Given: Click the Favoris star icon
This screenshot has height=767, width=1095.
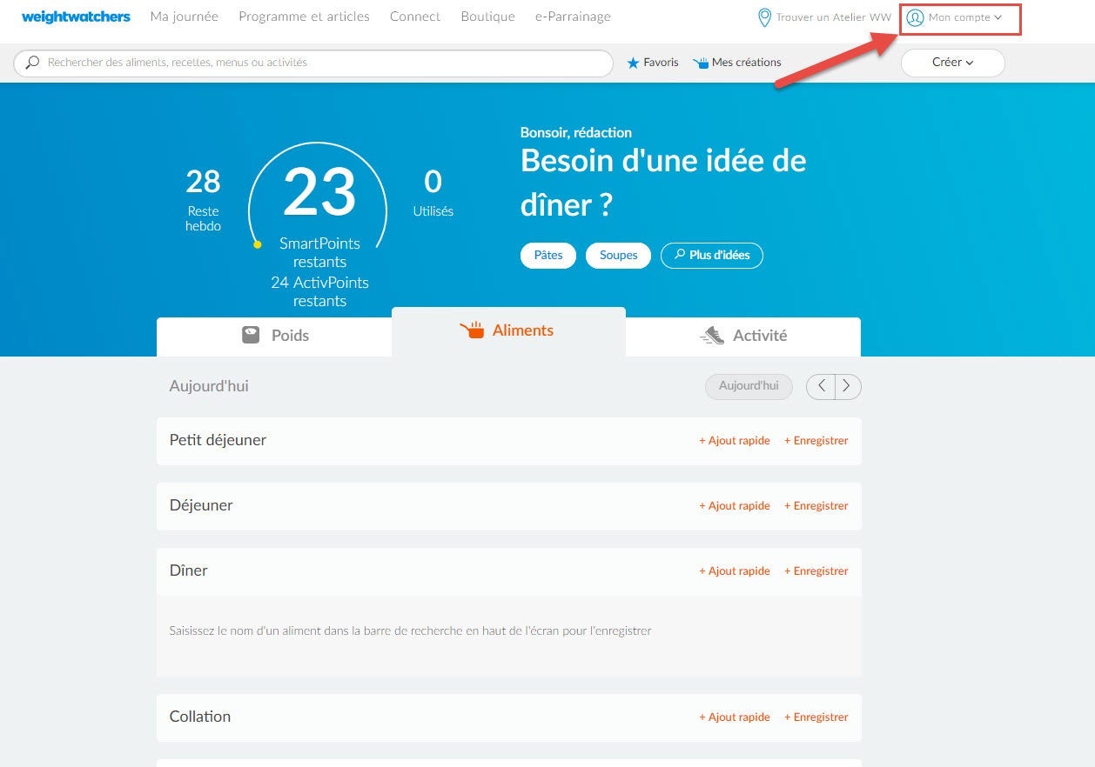Looking at the screenshot, I should point(634,63).
